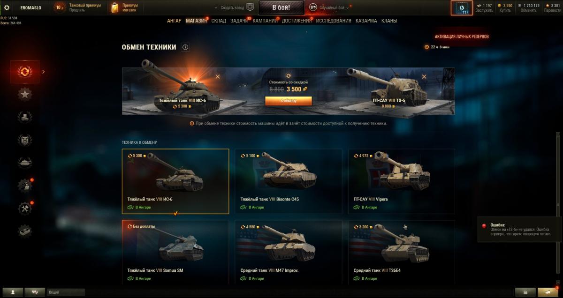Select the Bisonte C45 tank card
This screenshot has height=298, width=563.
pos(288,181)
